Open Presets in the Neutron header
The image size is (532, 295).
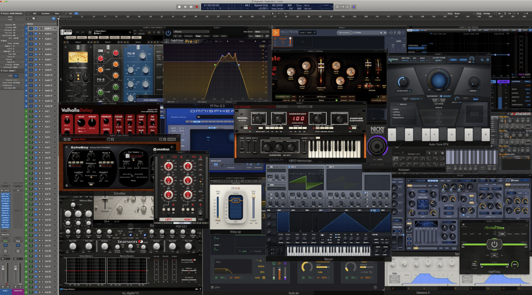358,32
